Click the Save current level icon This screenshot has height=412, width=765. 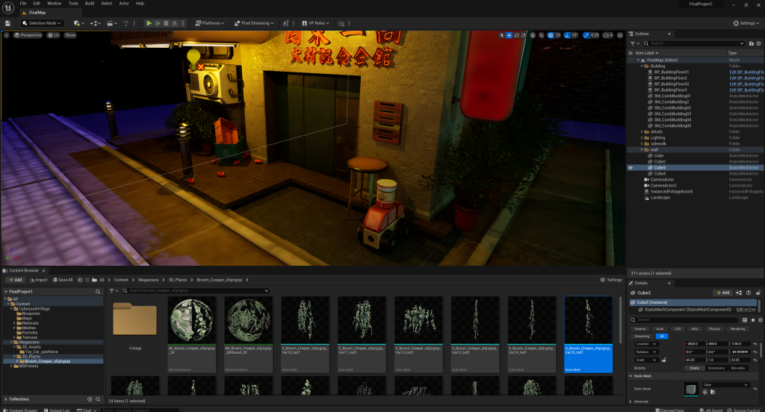pyautogui.click(x=7, y=23)
